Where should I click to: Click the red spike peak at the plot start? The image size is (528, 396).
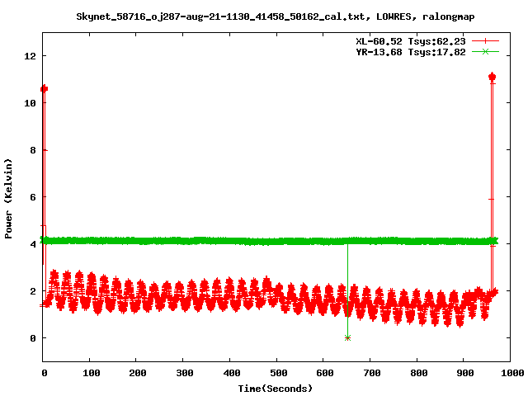point(44,89)
